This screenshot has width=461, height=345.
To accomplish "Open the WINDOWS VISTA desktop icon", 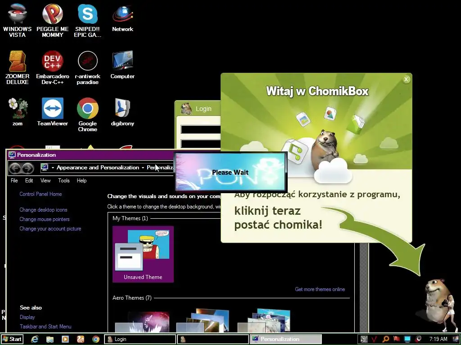I will (x=18, y=21).
